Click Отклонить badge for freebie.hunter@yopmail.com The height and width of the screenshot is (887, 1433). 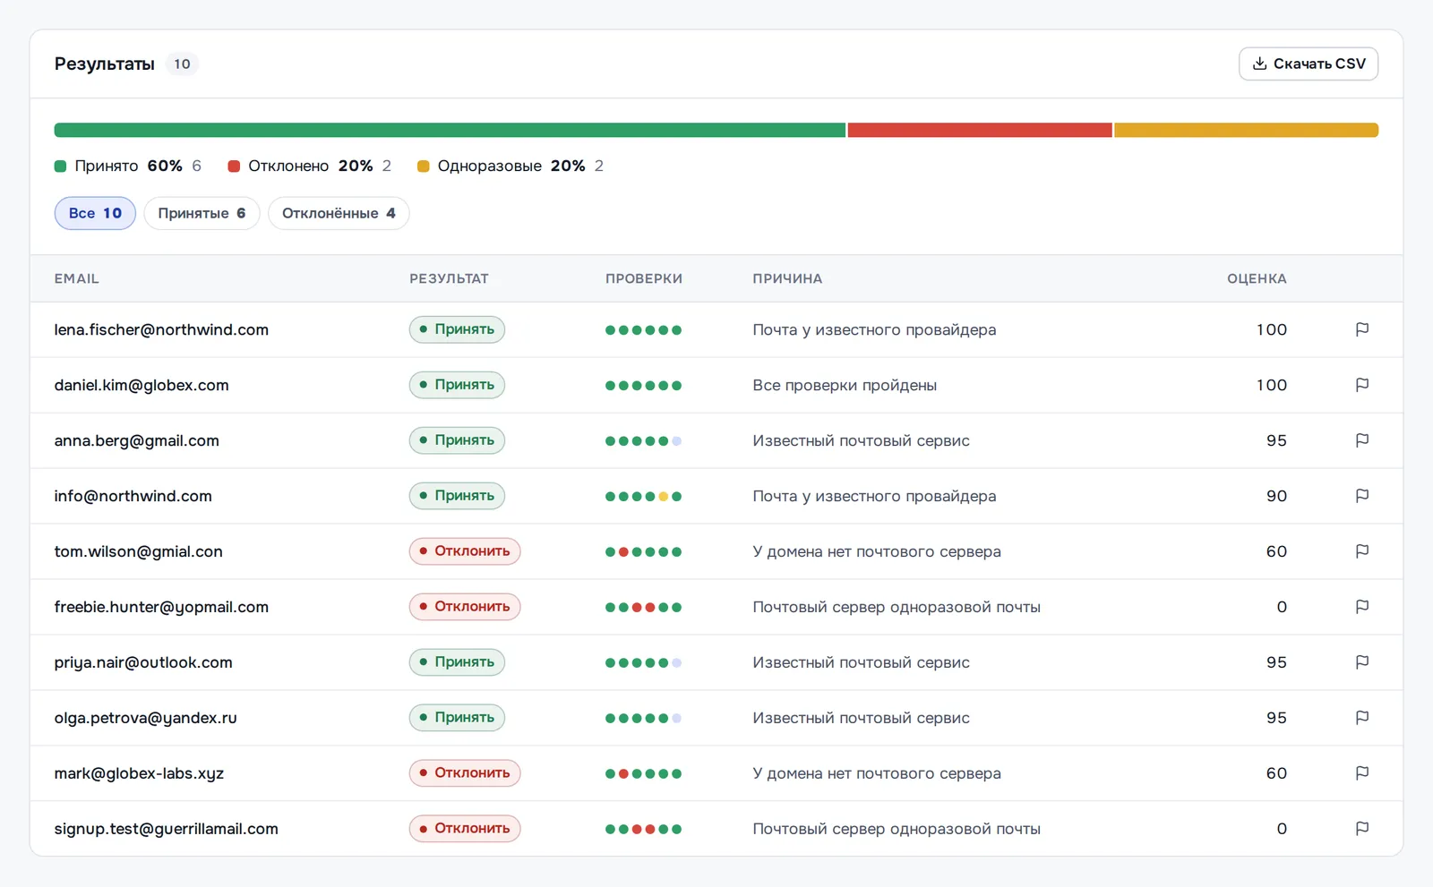click(465, 607)
